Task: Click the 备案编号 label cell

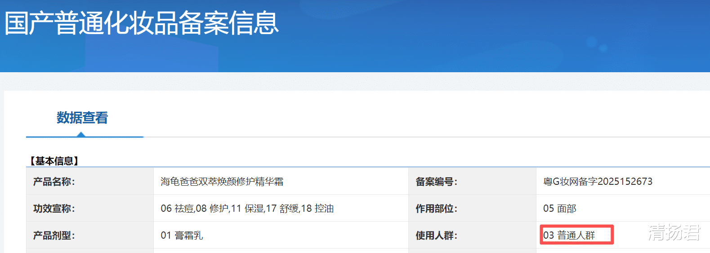Action: click(472, 181)
